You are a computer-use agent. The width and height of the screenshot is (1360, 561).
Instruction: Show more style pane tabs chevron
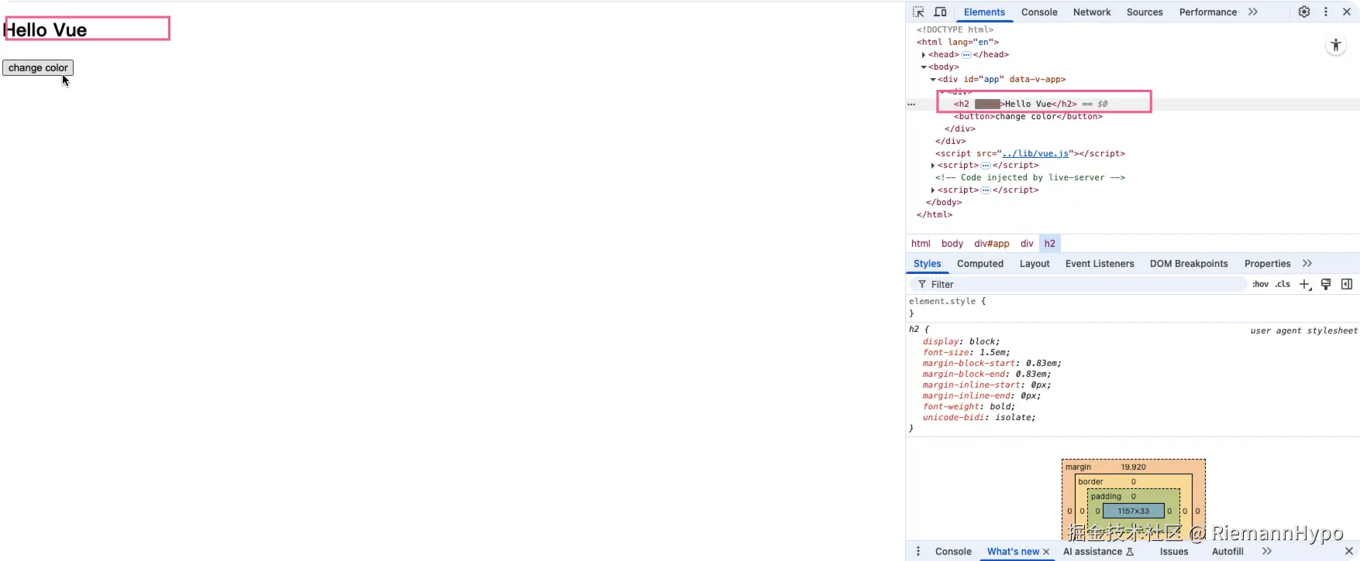tap(1307, 264)
